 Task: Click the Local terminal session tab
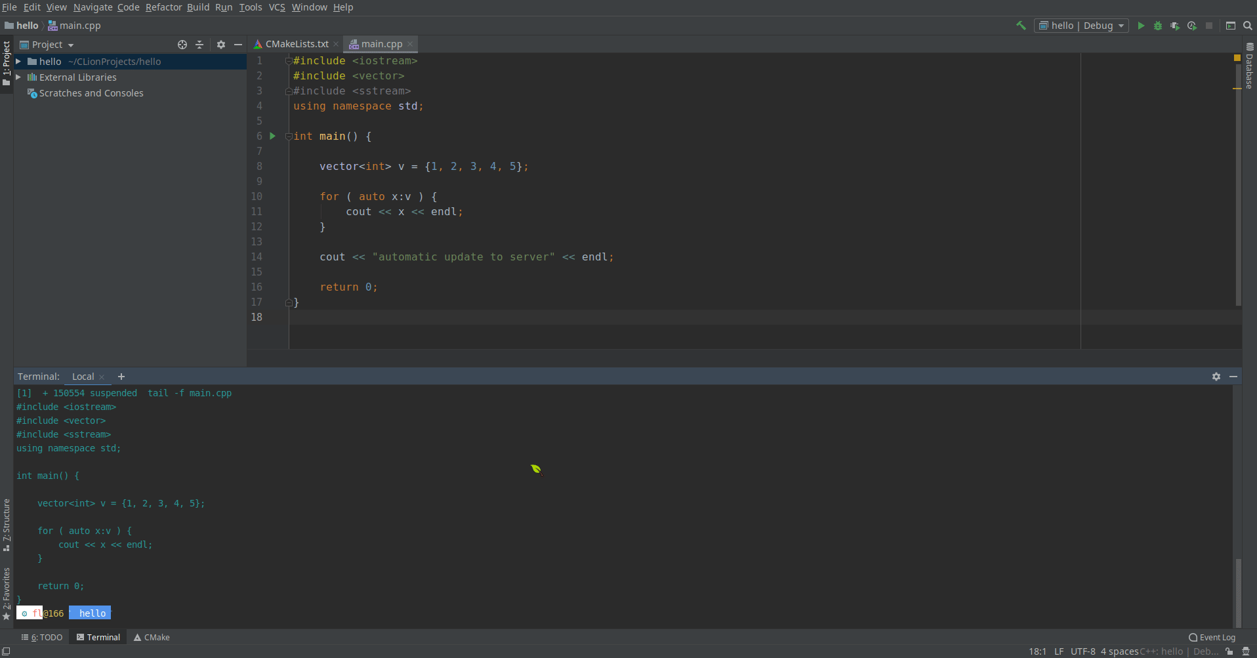[x=83, y=377]
